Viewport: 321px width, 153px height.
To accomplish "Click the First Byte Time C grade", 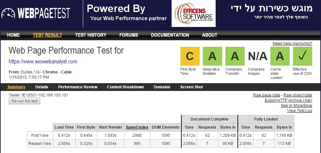I will tap(190, 56).
